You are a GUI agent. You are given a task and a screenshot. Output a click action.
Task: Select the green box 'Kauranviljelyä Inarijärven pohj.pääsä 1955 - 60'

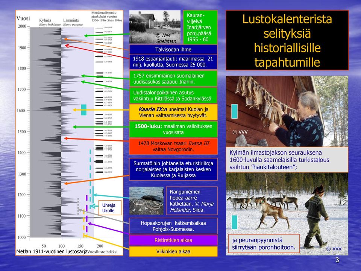[200, 27]
